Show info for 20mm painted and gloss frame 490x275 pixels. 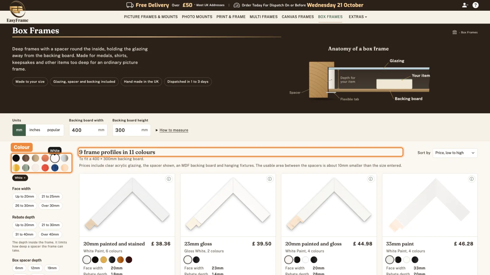tap(371, 179)
